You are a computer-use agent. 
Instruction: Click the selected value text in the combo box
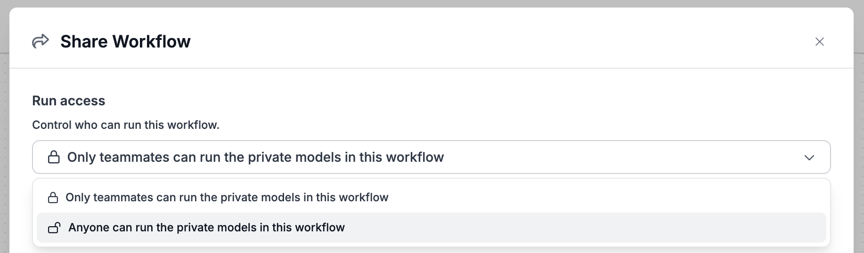[255, 157]
